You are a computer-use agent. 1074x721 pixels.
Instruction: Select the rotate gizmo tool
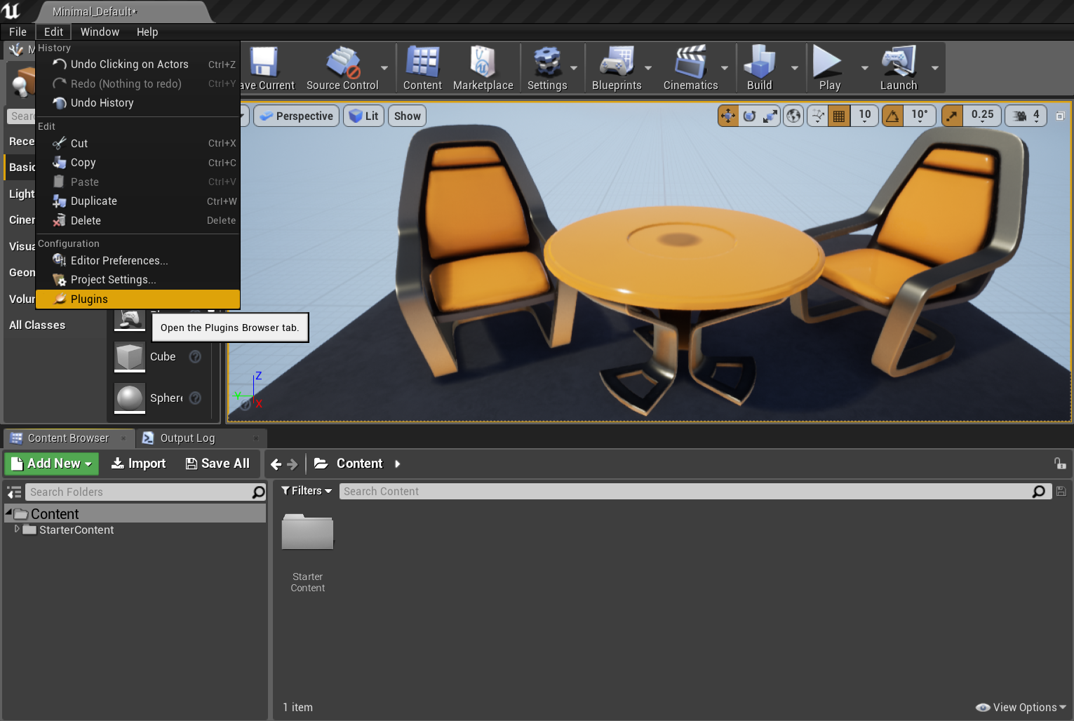coord(749,116)
